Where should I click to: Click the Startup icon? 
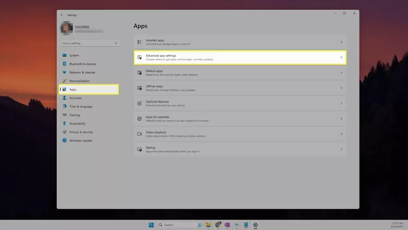[139, 149]
